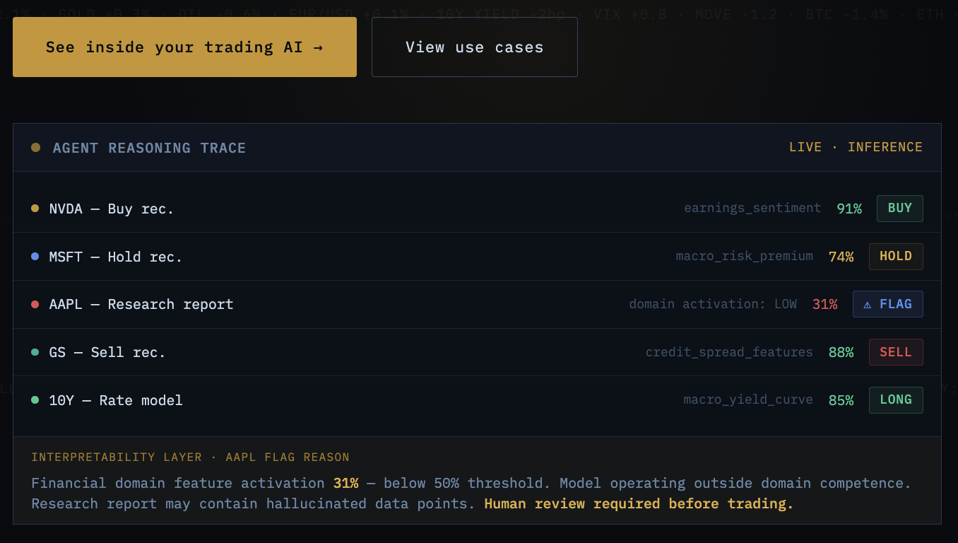Click the dot before AGENT REASONING TRACE
Screen dimensions: 958x543
(x=35, y=147)
